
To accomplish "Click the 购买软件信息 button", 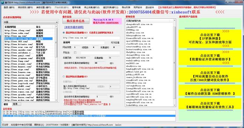I will (x=76, y=21).
